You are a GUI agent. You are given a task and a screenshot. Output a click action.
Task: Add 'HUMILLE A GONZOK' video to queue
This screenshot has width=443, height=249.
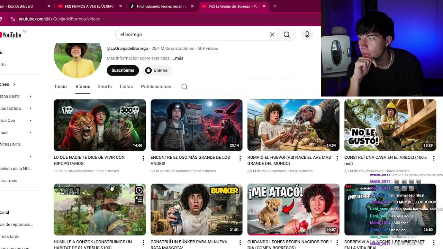tap(139, 200)
